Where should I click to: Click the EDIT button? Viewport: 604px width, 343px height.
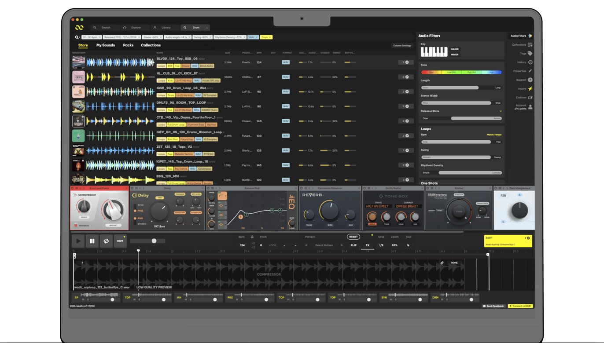[x=120, y=241]
